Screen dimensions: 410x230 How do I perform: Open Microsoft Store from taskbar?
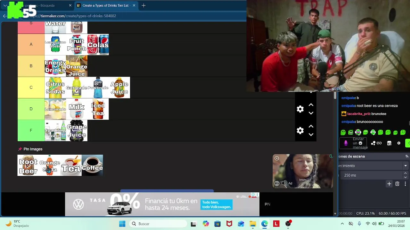point(217,224)
